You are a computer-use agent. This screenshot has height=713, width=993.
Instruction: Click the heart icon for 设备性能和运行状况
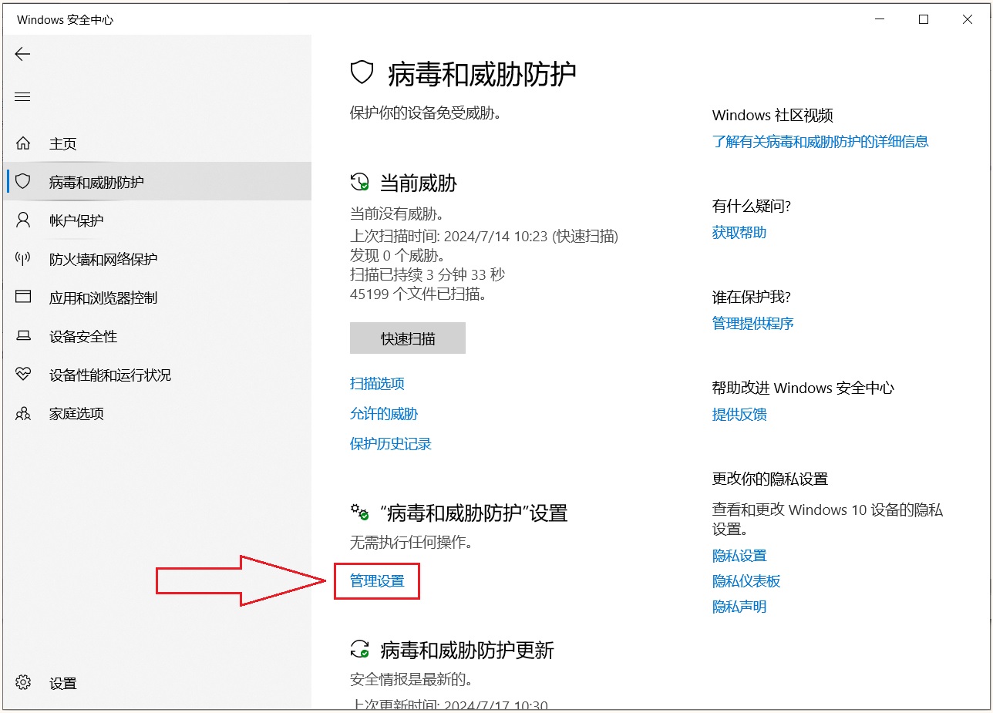[23, 375]
